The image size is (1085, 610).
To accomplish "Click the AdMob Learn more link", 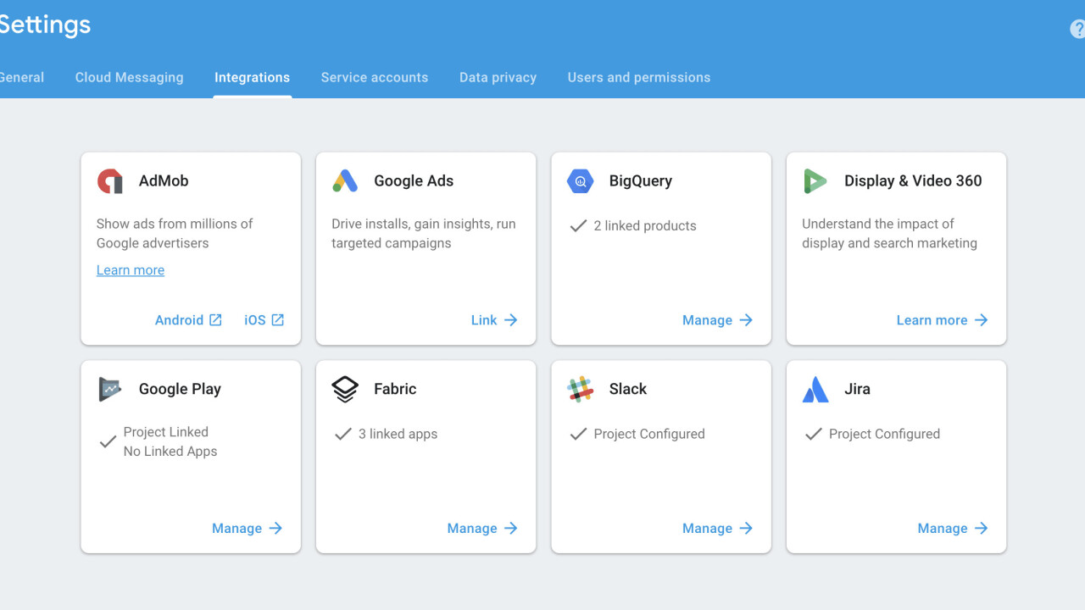I will pos(131,270).
